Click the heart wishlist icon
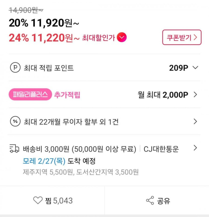Image resolution: width=209 pixels, height=217 pixels. 38,200
